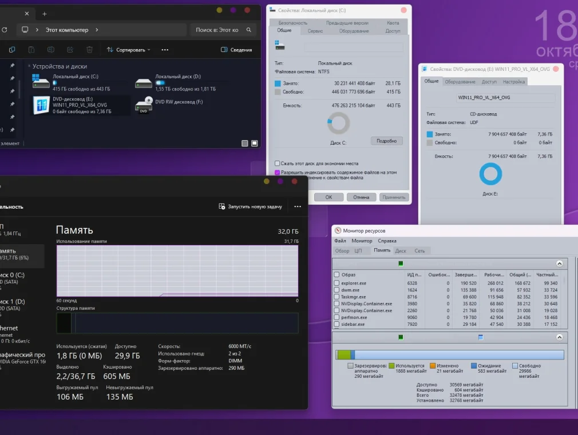Screen dimensions: 578x435
Task: Click the delete trash icon in Explorer toolbar
Action: point(89,50)
